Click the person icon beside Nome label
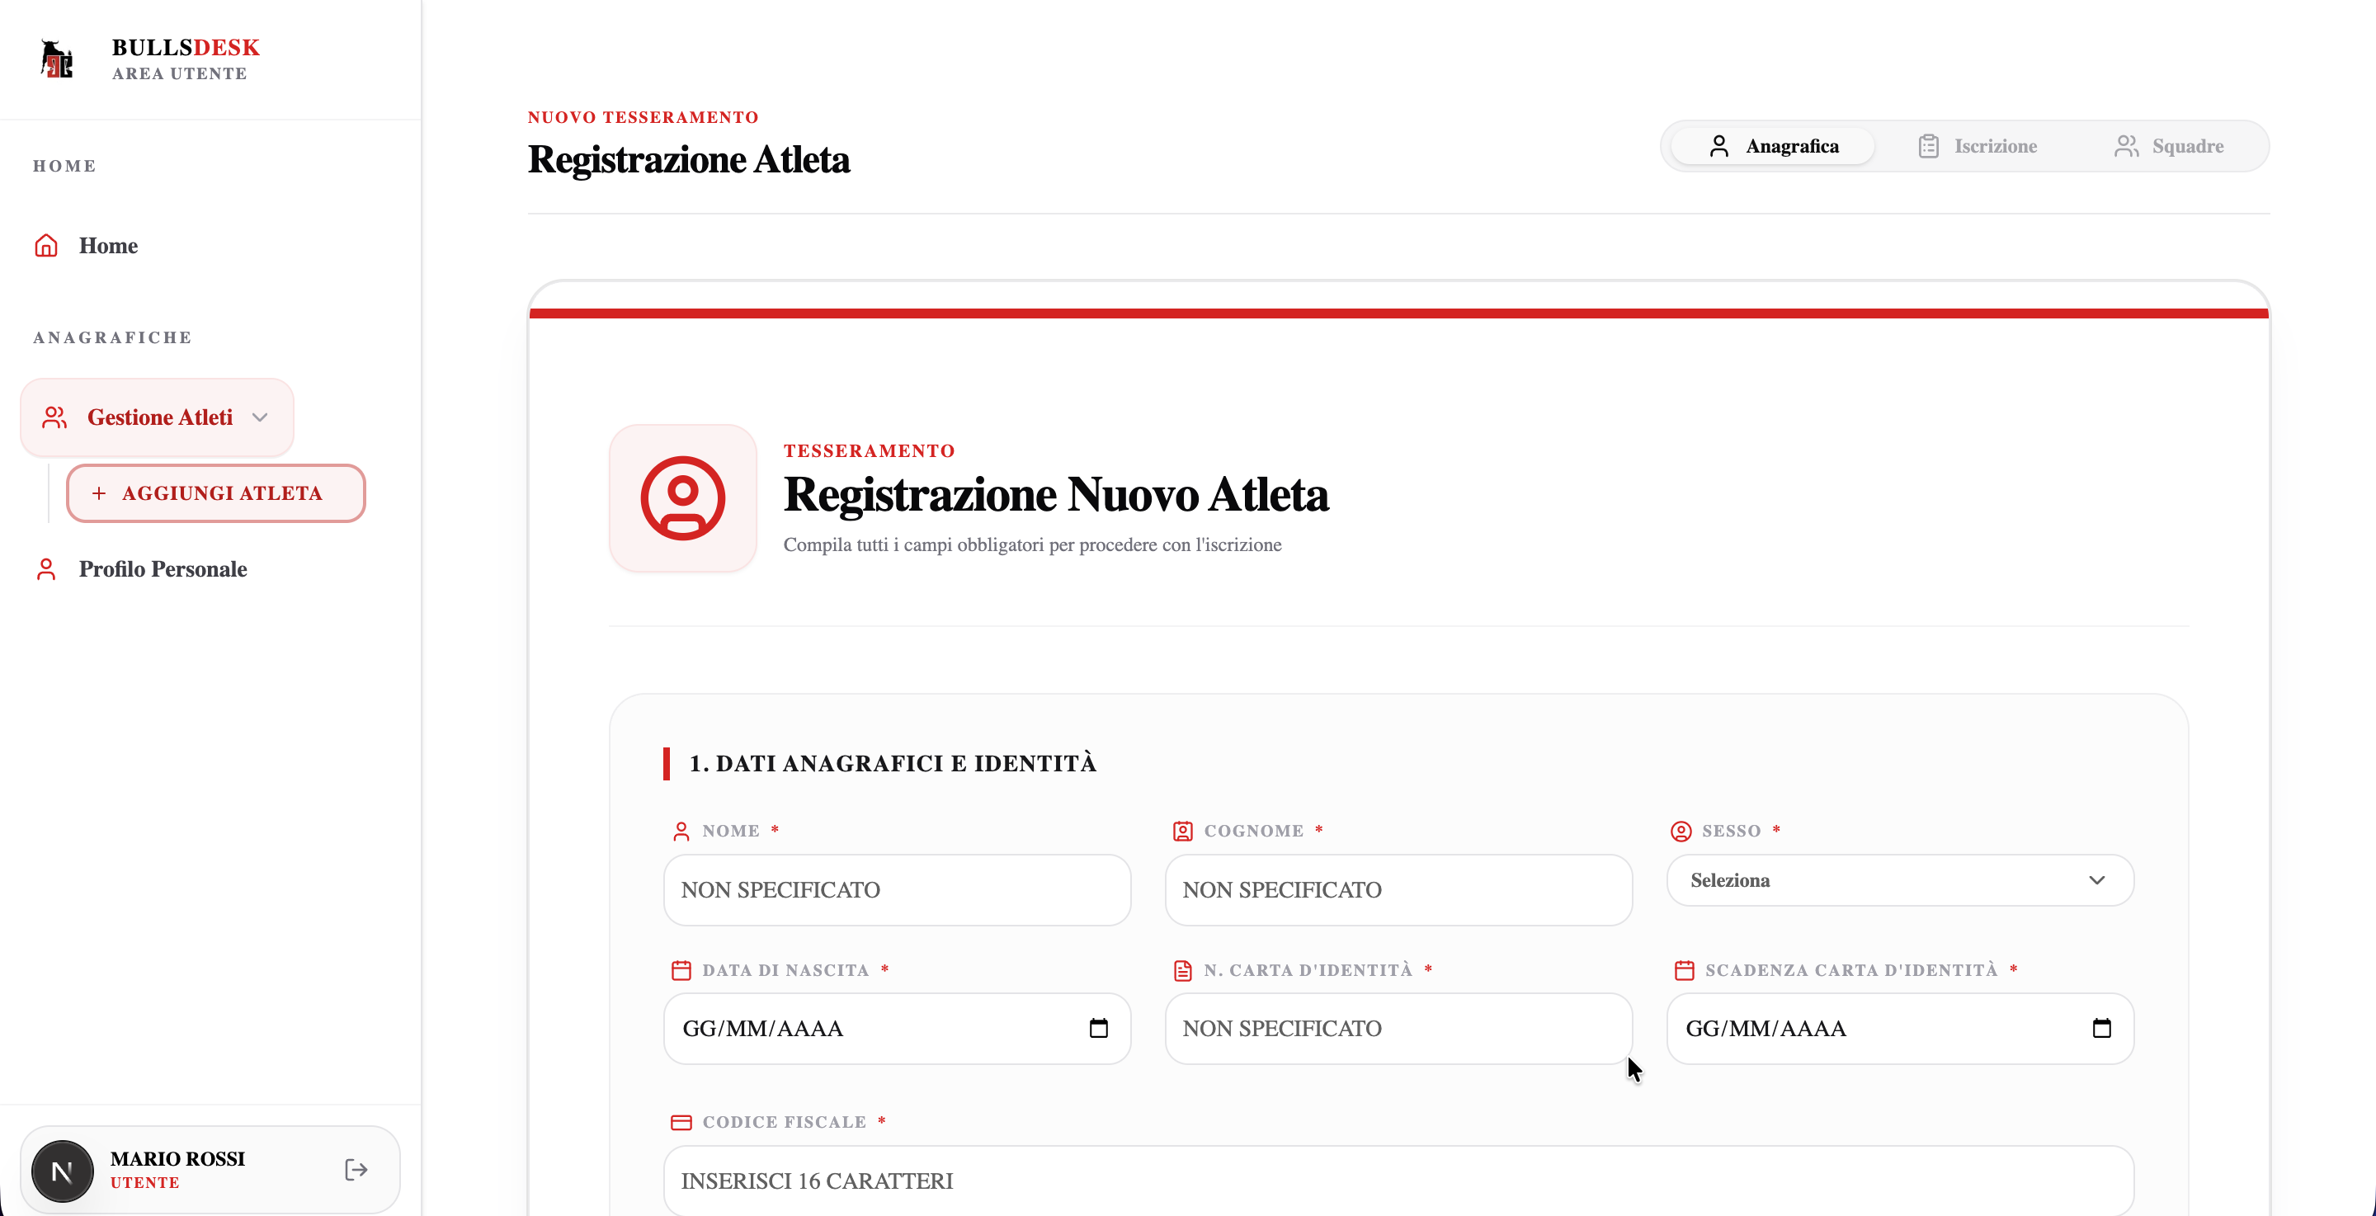The image size is (2376, 1216). click(681, 832)
